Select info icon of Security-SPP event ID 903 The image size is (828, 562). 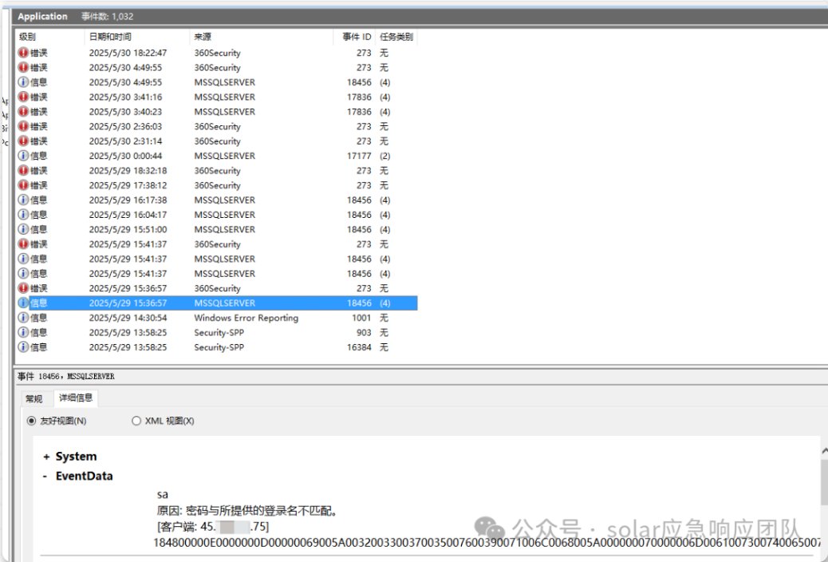[x=23, y=332]
